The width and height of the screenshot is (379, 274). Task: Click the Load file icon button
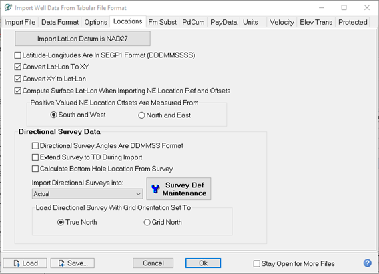25,263
